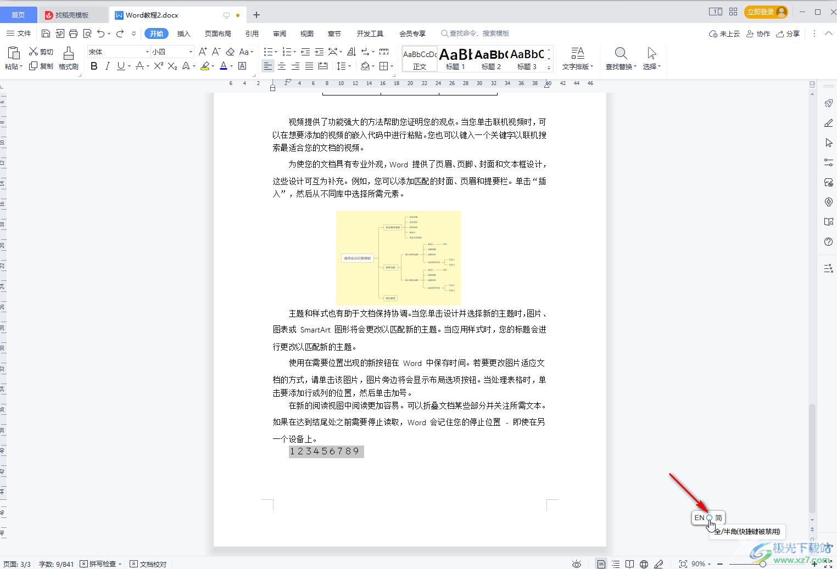
Task: Activate the 格式刷 format painter
Action: pyautogui.click(x=69, y=58)
